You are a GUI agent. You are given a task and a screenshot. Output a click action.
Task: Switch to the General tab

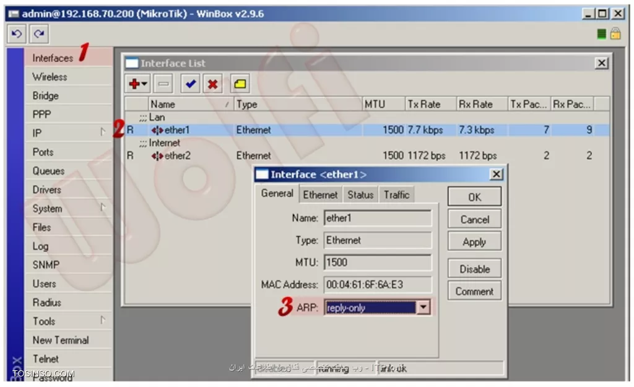[x=277, y=193]
